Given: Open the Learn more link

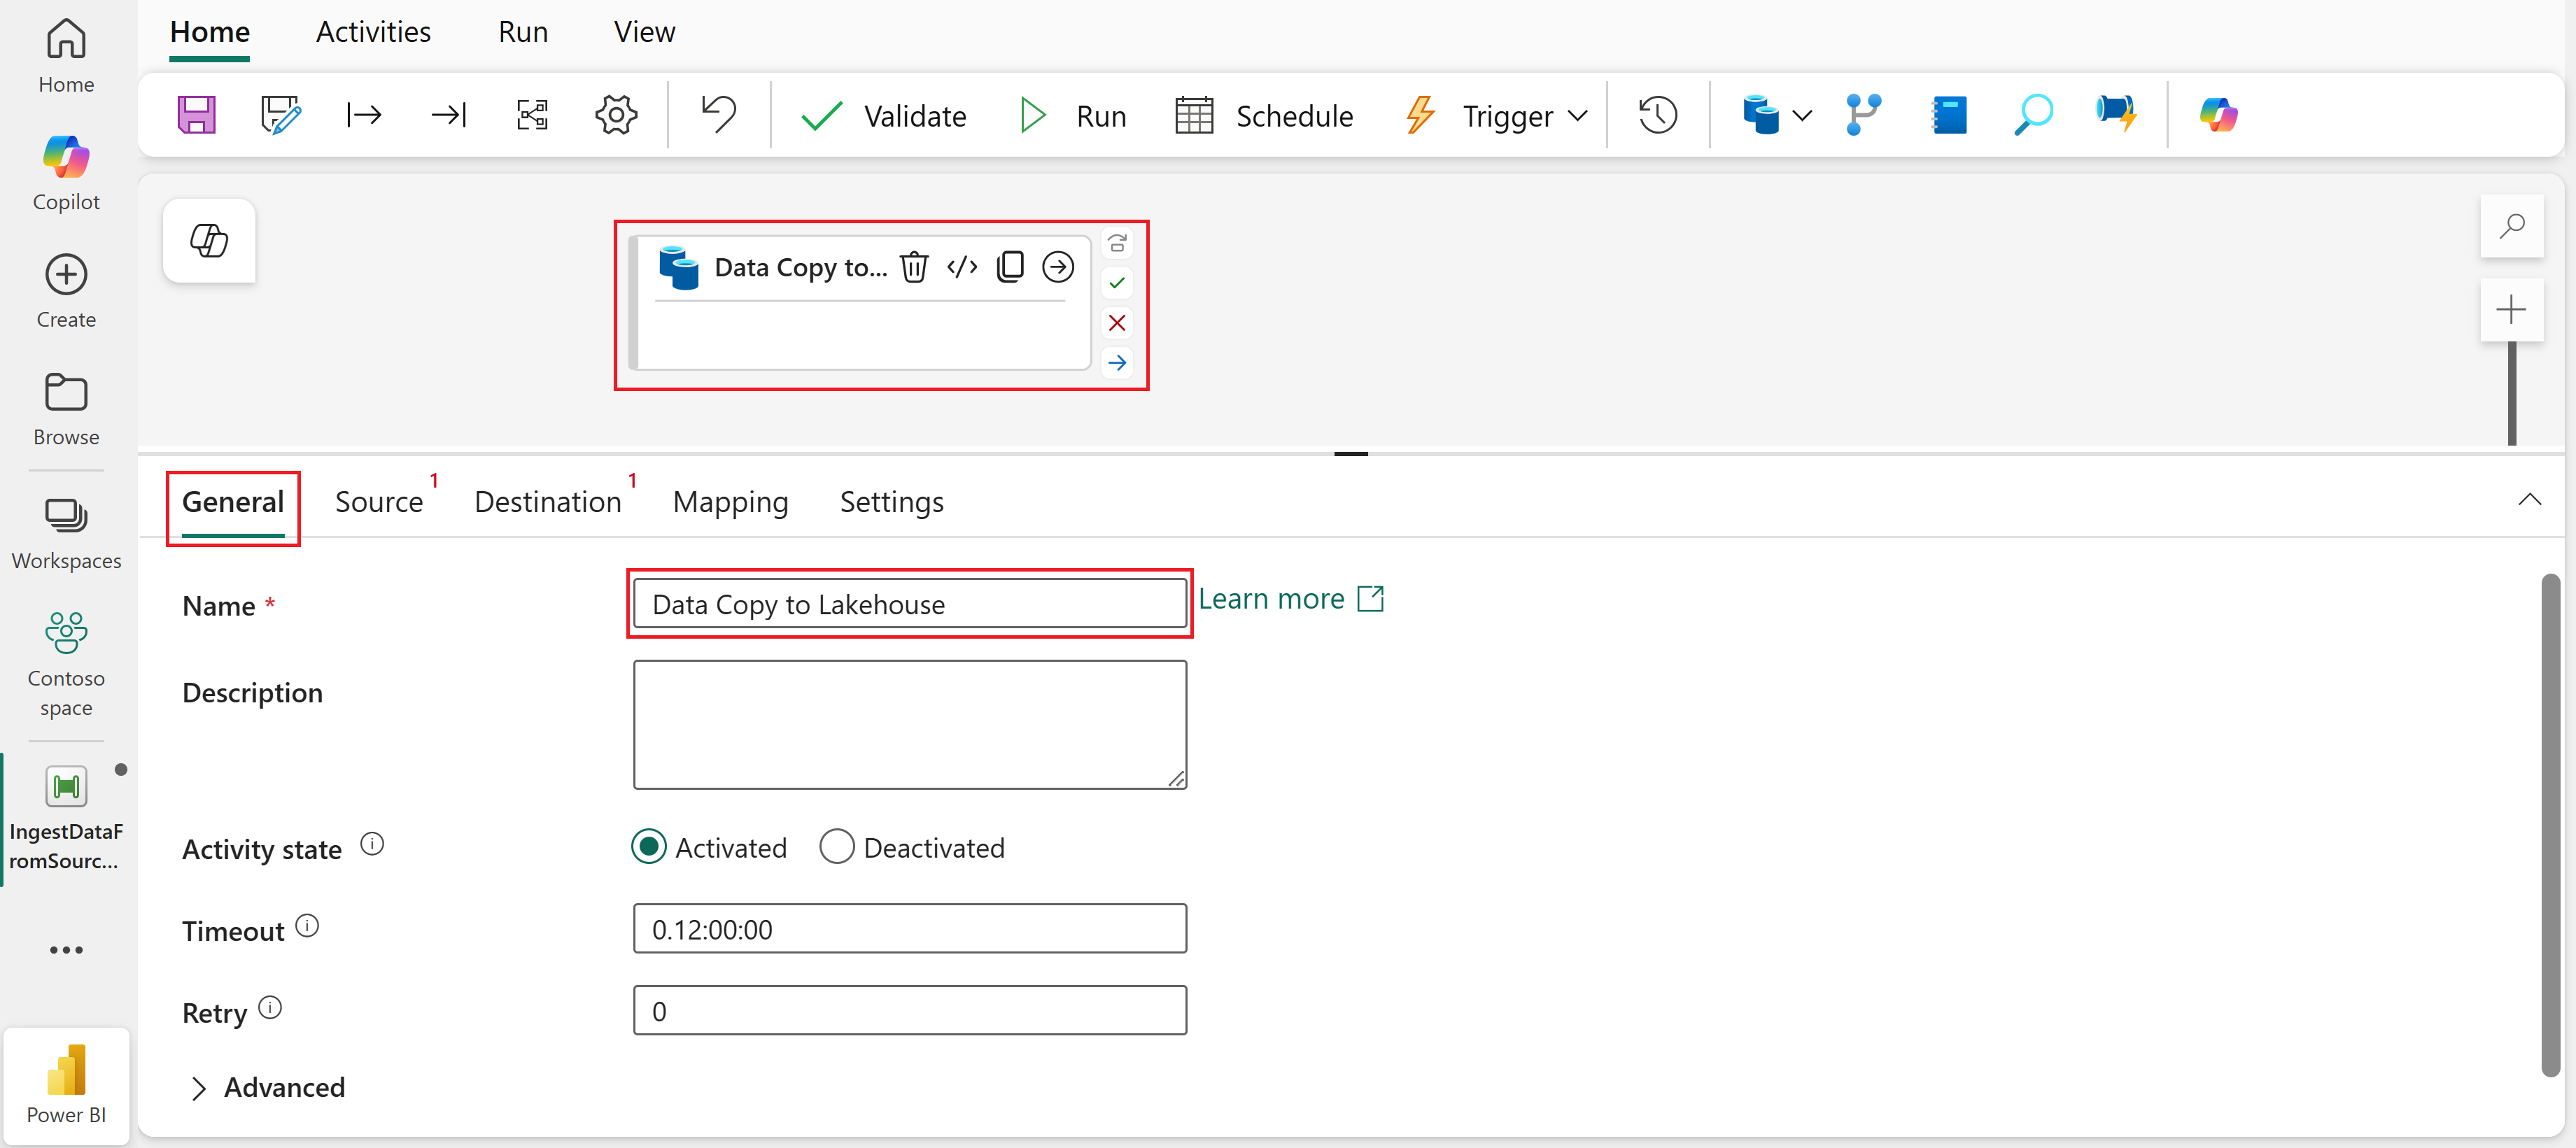Looking at the screenshot, I should click(1291, 599).
